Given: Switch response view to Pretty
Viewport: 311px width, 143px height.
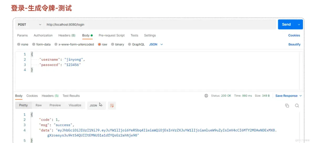Looking at the screenshot, I should [x=23, y=105].
